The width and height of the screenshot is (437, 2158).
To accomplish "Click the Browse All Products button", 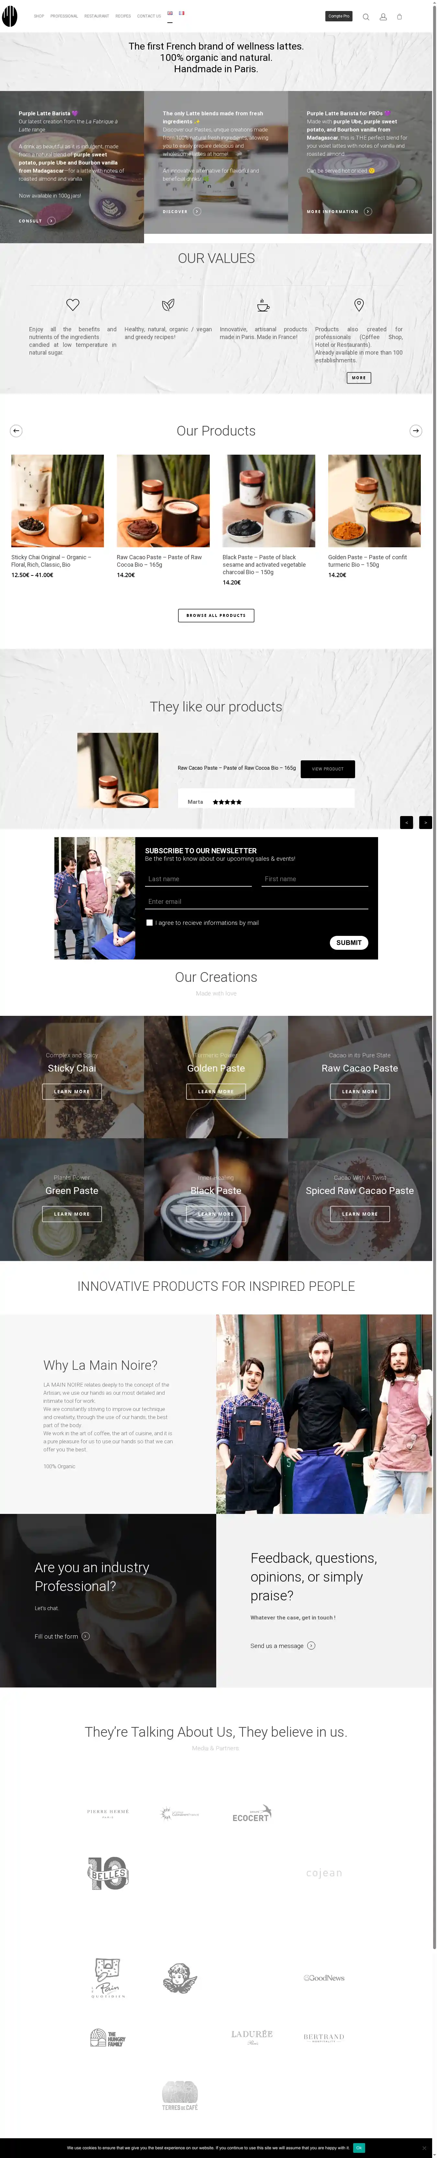I will pyautogui.click(x=216, y=615).
